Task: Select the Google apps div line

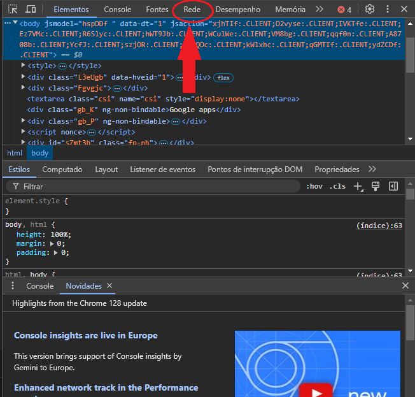Action: point(134,110)
